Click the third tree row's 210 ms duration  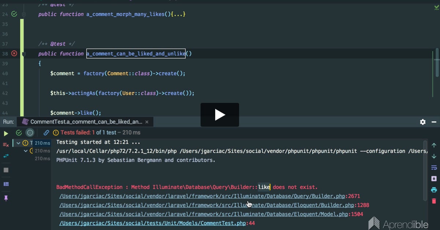(43, 159)
